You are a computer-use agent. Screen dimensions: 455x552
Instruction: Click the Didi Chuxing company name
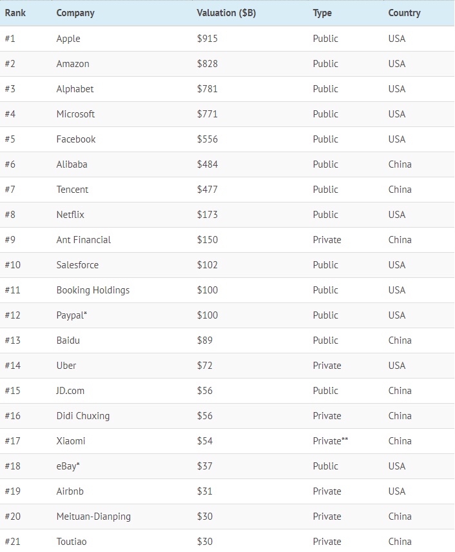83,416
